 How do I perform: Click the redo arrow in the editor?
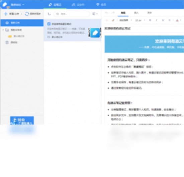[113, 13]
